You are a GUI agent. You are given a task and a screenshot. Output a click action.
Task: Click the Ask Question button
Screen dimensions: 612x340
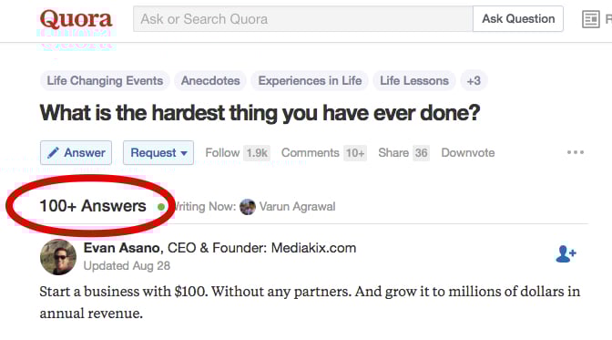(518, 19)
